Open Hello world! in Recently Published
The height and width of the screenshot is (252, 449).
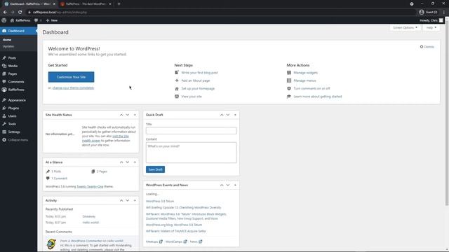pyautogui.click(x=91, y=223)
